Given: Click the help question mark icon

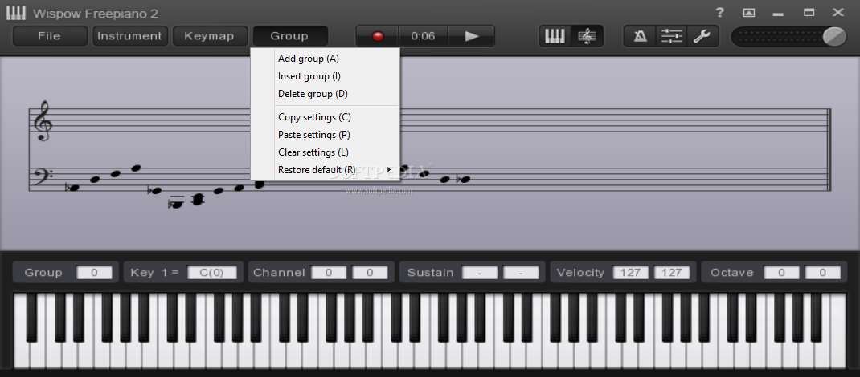Looking at the screenshot, I should (719, 13).
